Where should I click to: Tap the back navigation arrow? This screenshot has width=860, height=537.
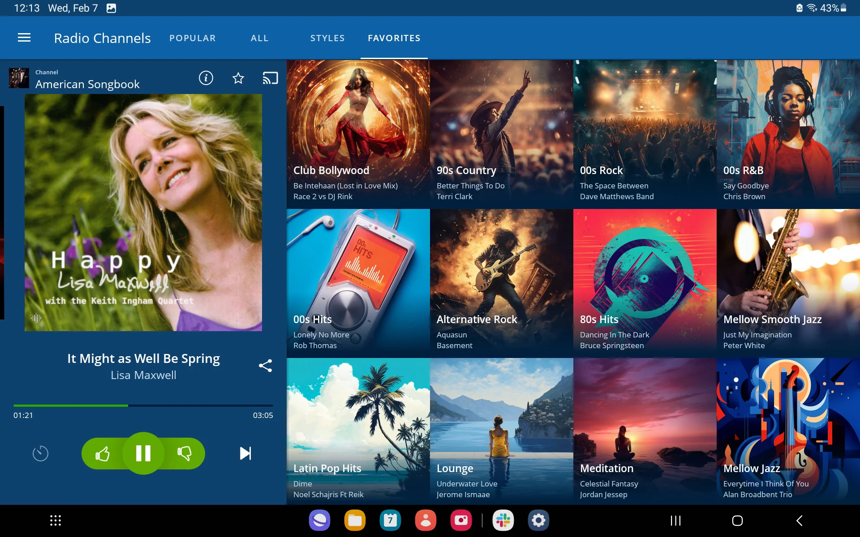[x=799, y=520]
